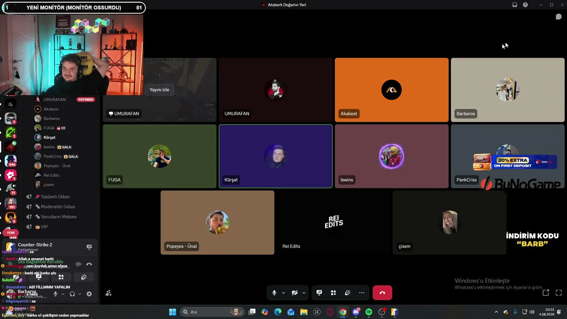The width and height of the screenshot is (567, 319).
Task: Open sidebar Activities button in voice panel
Action: coord(61,277)
